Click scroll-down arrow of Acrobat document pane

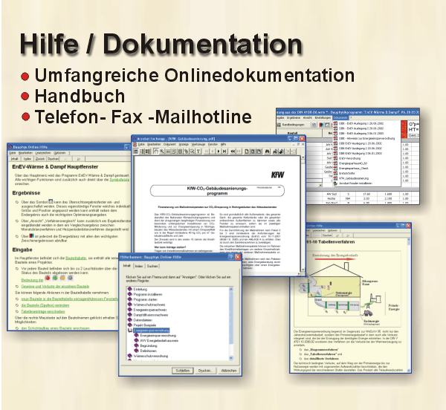click(x=303, y=270)
